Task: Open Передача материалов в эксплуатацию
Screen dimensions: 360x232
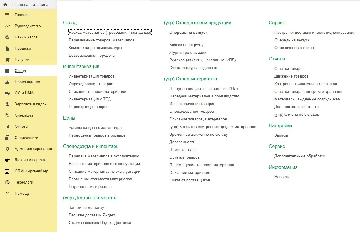Action: pos(104,156)
